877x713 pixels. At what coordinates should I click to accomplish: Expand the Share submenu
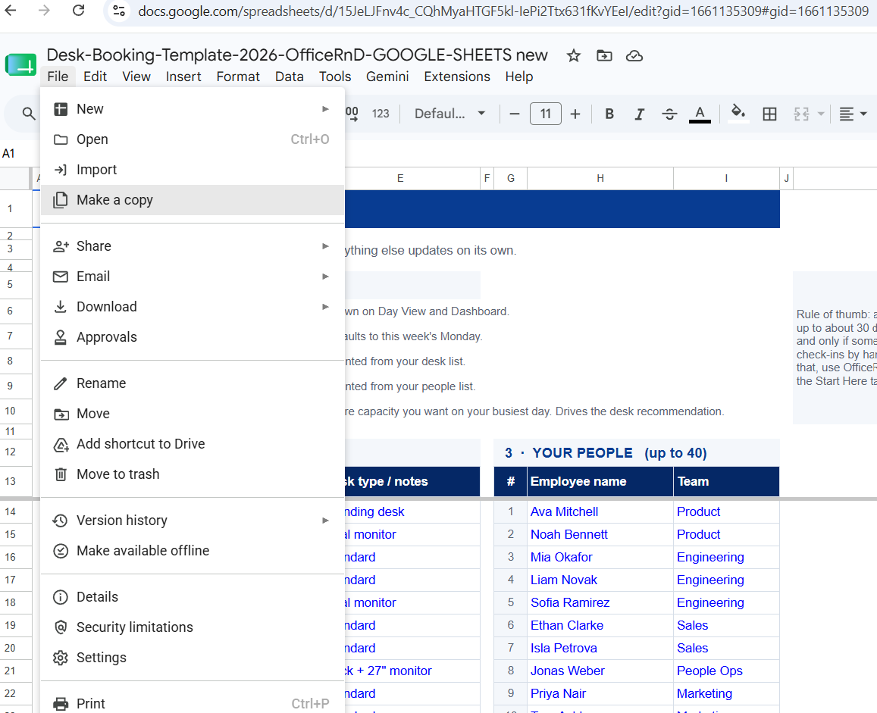pos(193,246)
